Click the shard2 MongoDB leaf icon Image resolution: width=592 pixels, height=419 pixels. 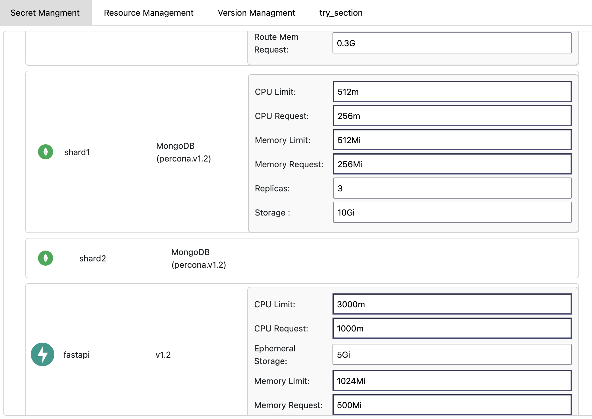coord(46,258)
